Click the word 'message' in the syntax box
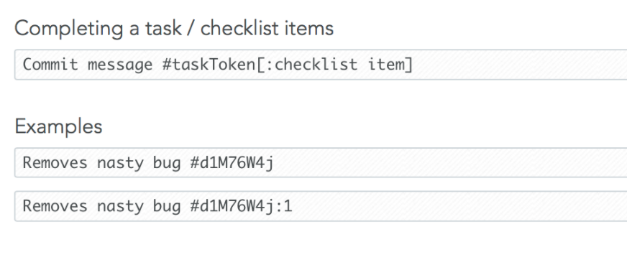Image resolution: width=627 pixels, height=260 pixels. click(120, 65)
